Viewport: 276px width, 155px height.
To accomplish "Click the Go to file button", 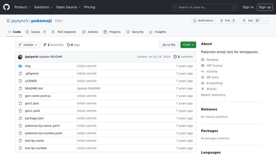I will click(x=169, y=45).
